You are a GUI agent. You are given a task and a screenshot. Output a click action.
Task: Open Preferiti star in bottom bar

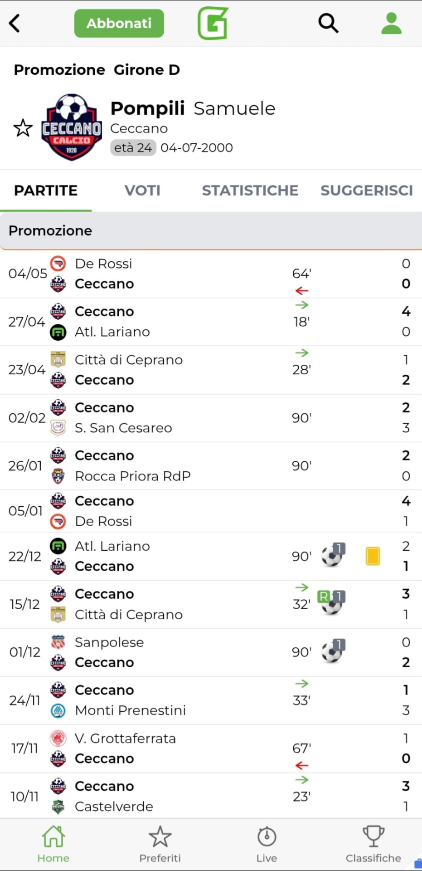(160, 844)
